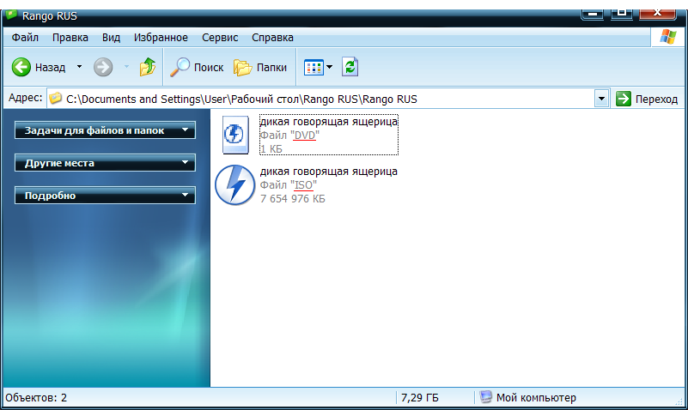Click the green Back arrow icon
This screenshot has height=410, width=688.
21,68
